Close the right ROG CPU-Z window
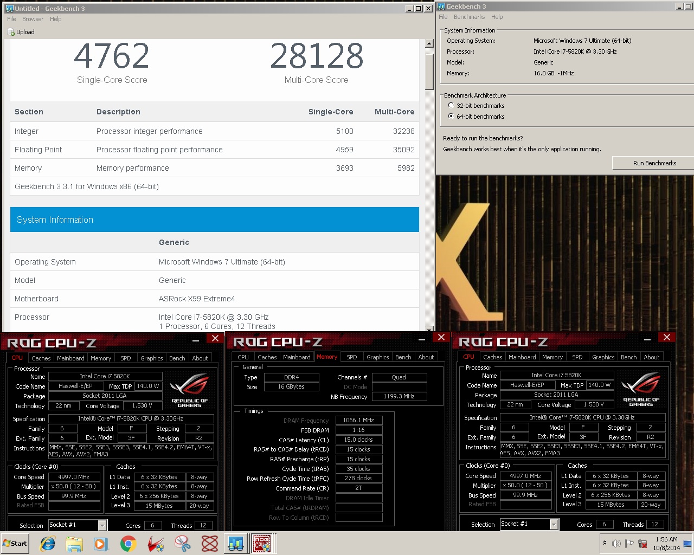694x555 pixels. tap(667, 337)
